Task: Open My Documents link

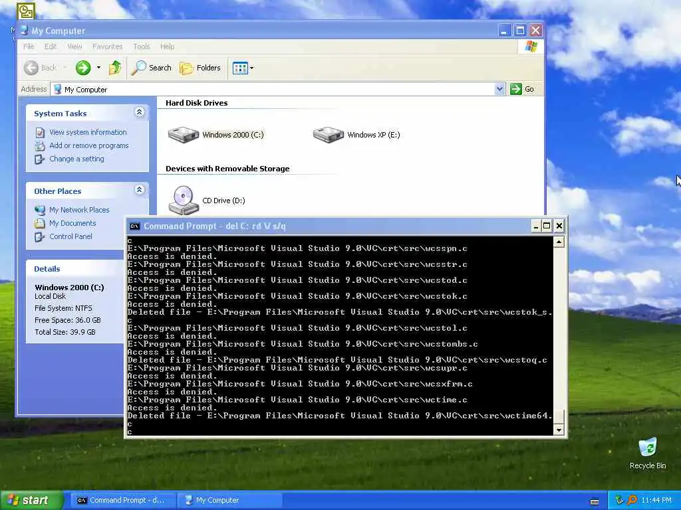Action: [x=72, y=223]
